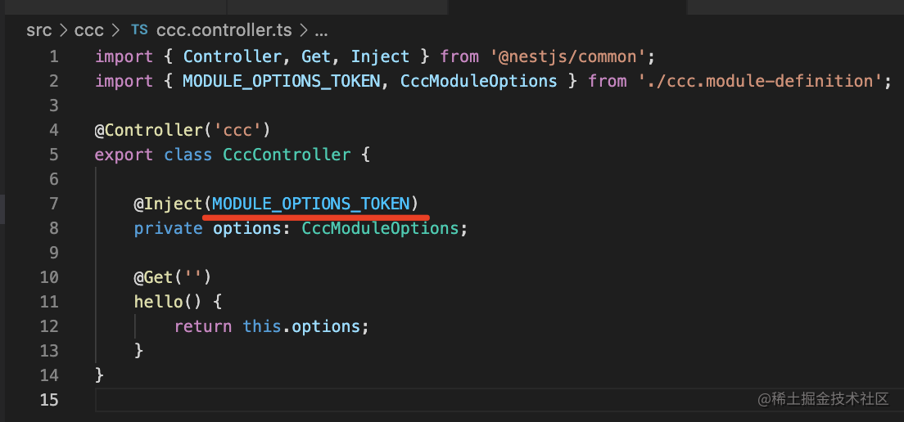Click the @Get decorator
The width and height of the screenshot is (904, 422).
(154, 277)
